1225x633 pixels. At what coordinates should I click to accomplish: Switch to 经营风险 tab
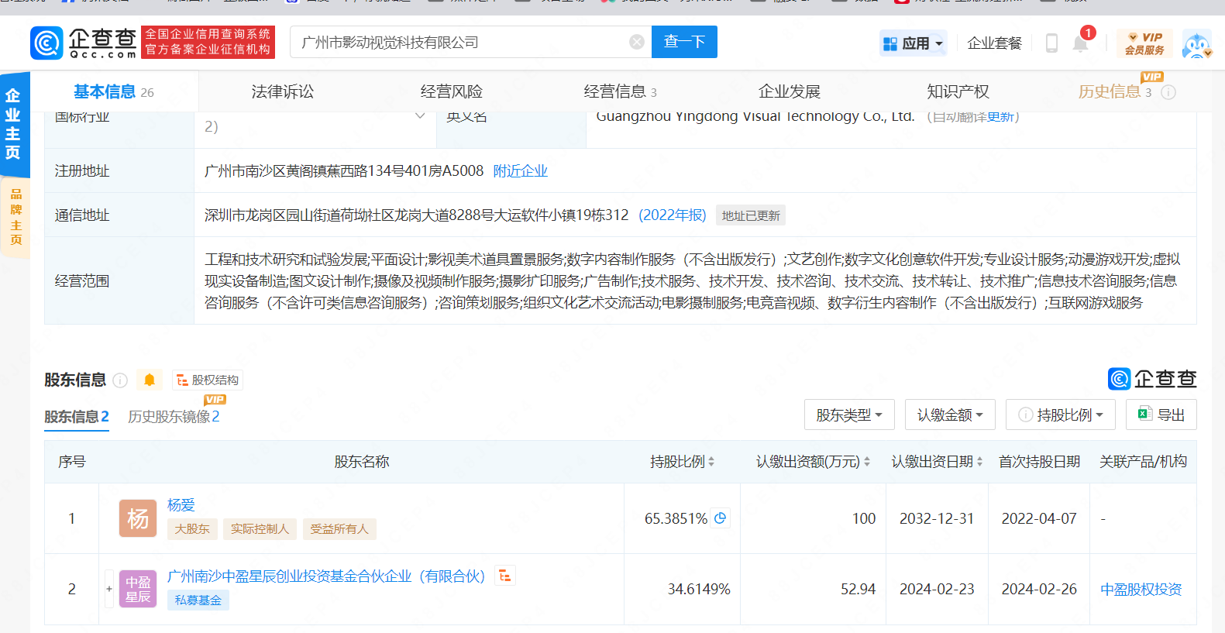coord(452,91)
